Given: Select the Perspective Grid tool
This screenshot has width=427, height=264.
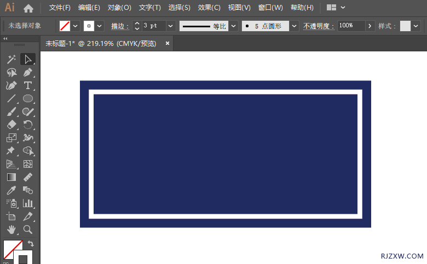Looking at the screenshot, I should [11, 164].
